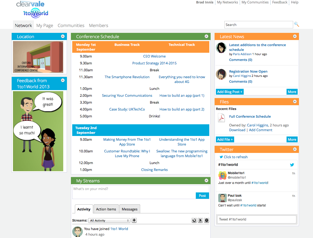Open CEO Welcome session link
The image size is (313, 238).
(x=154, y=56)
